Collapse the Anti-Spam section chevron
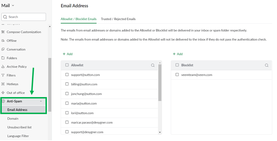Viewport: 277px width, 141px height. pos(41,101)
